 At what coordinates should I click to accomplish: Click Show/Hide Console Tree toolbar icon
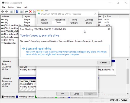pos(12,12)
